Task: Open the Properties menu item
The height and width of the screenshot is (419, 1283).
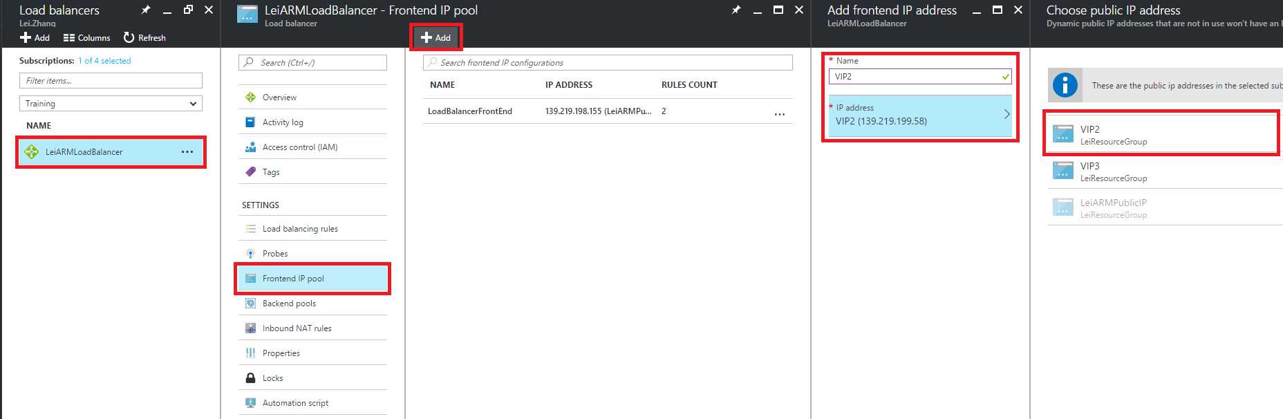Action: pyautogui.click(x=312, y=353)
